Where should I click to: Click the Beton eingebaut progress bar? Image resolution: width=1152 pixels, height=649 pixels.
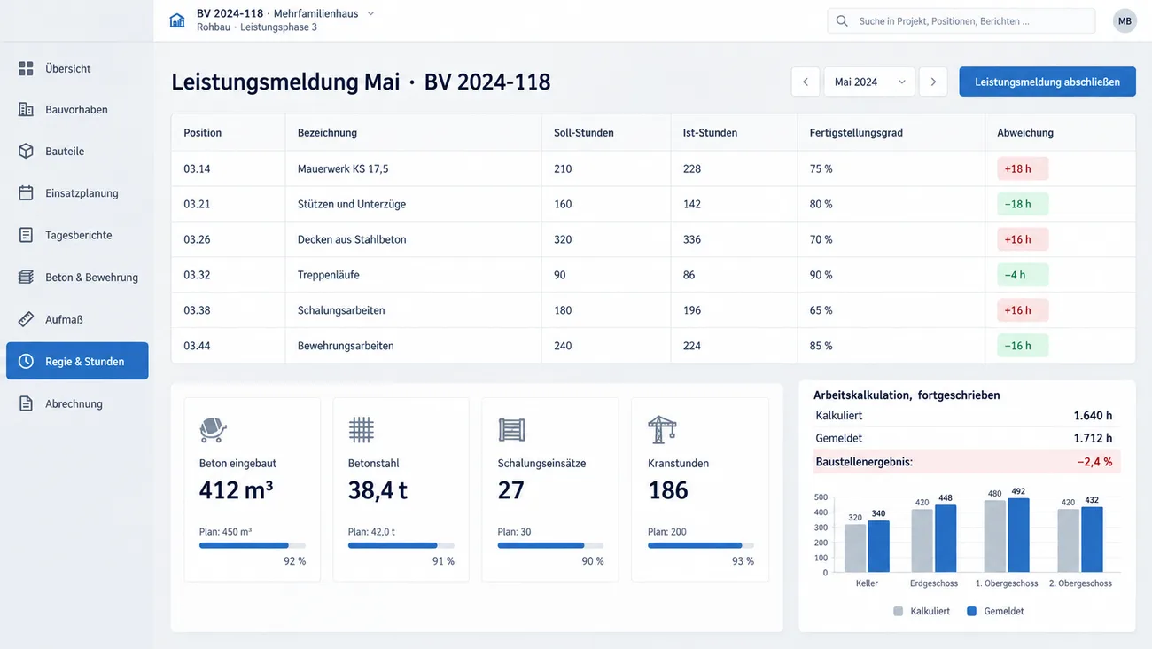253,545
